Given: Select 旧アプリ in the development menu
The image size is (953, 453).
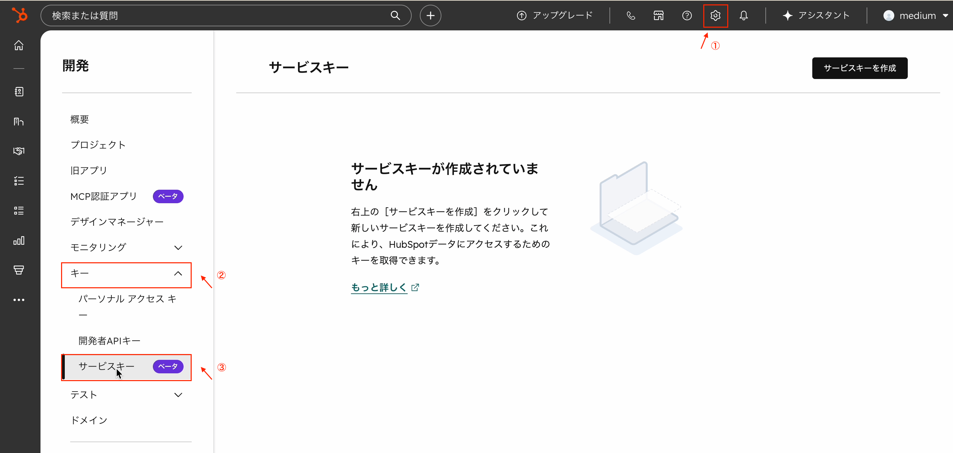Looking at the screenshot, I should coord(127,170).
